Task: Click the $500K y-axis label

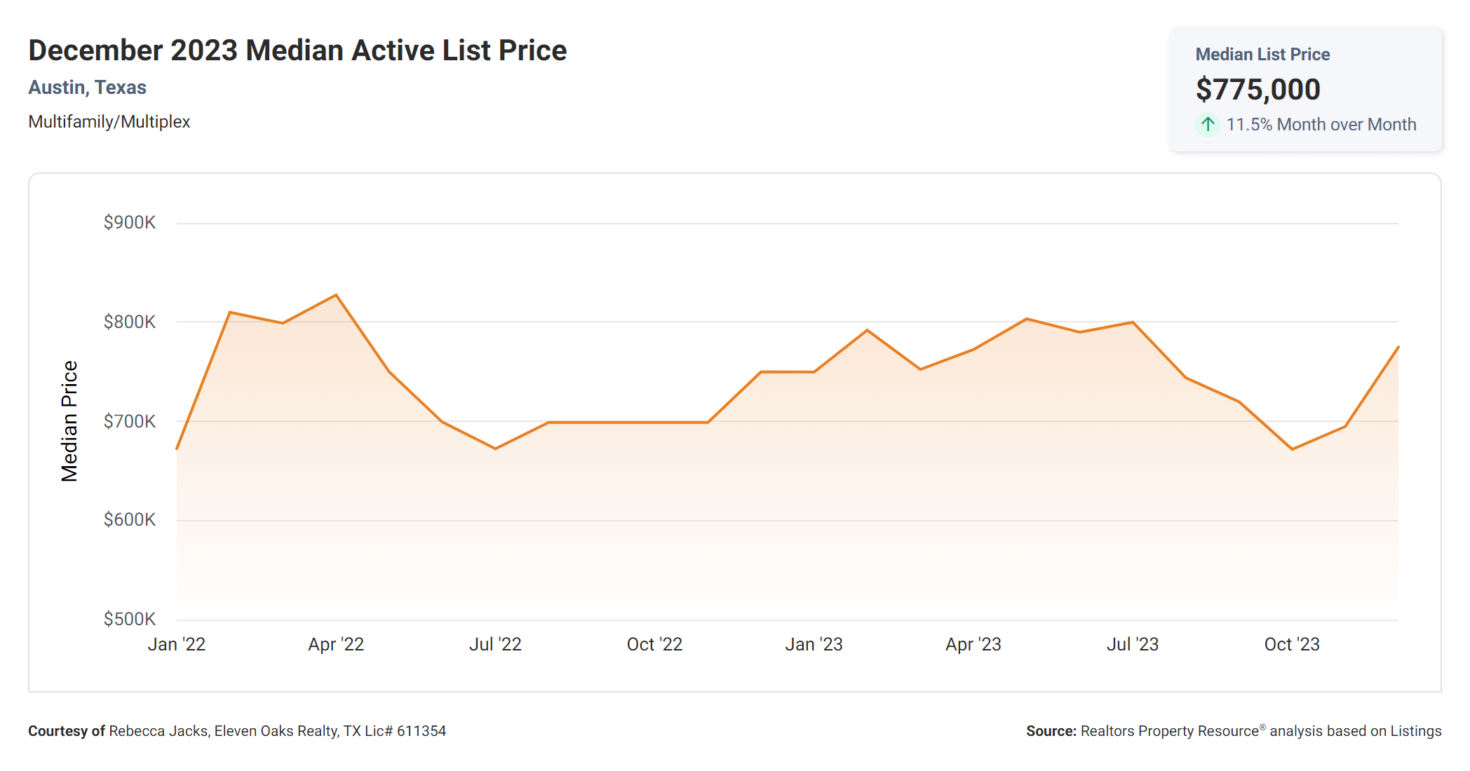Action: click(x=130, y=620)
